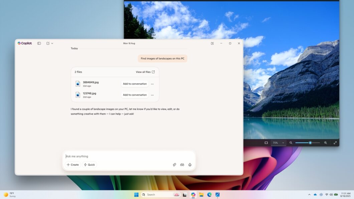The width and height of the screenshot is (354, 199).
Task: Enter fullscreen in the Photos viewer
Action: pos(335,143)
